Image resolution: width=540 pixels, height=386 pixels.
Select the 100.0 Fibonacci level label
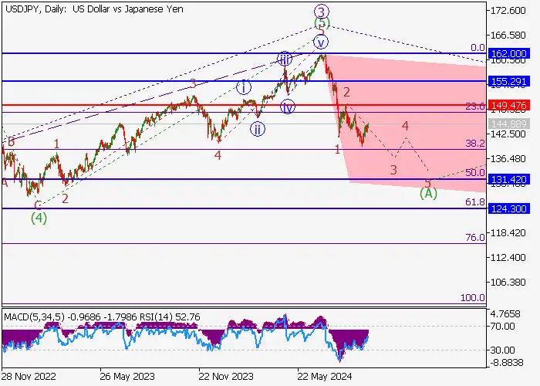(x=472, y=298)
